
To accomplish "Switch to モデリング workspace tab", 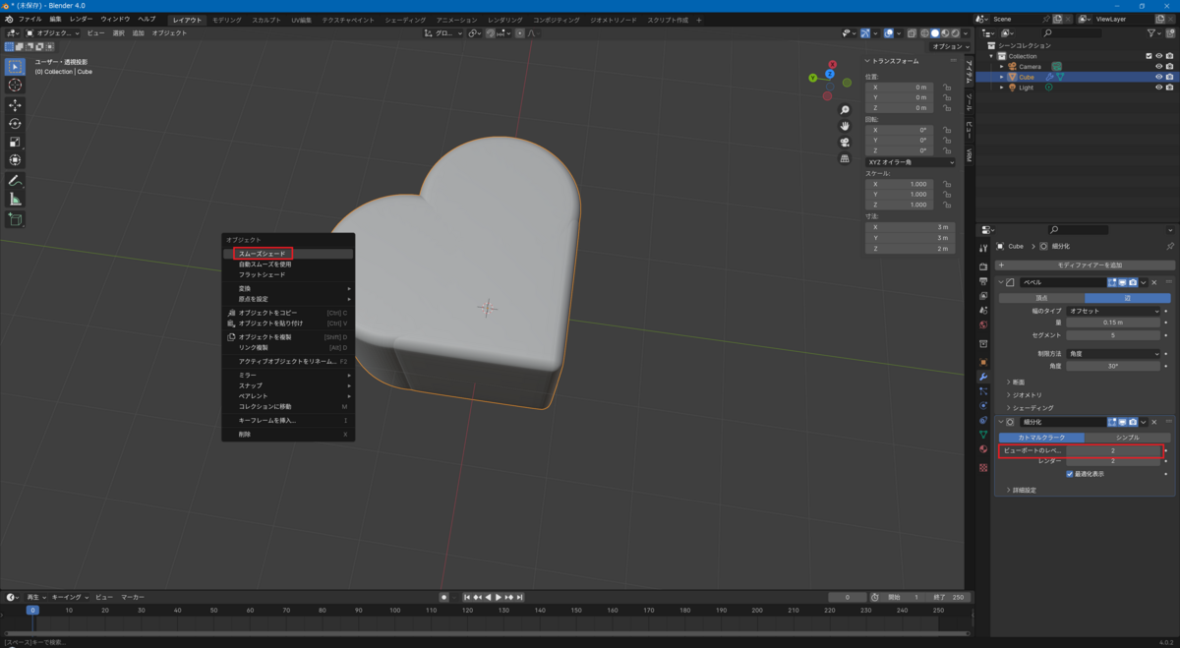I will (227, 20).
